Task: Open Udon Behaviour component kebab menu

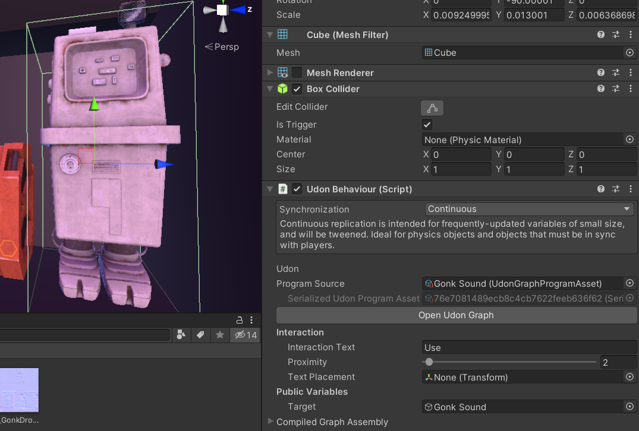Action: coord(631,189)
